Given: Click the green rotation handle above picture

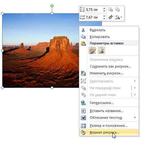Looking at the screenshot, I should (x=52, y=6).
